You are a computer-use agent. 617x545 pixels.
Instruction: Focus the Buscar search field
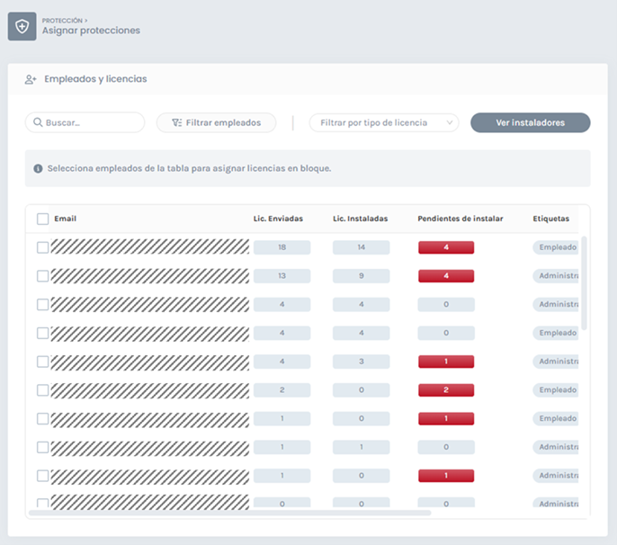pyautogui.click(x=90, y=122)
